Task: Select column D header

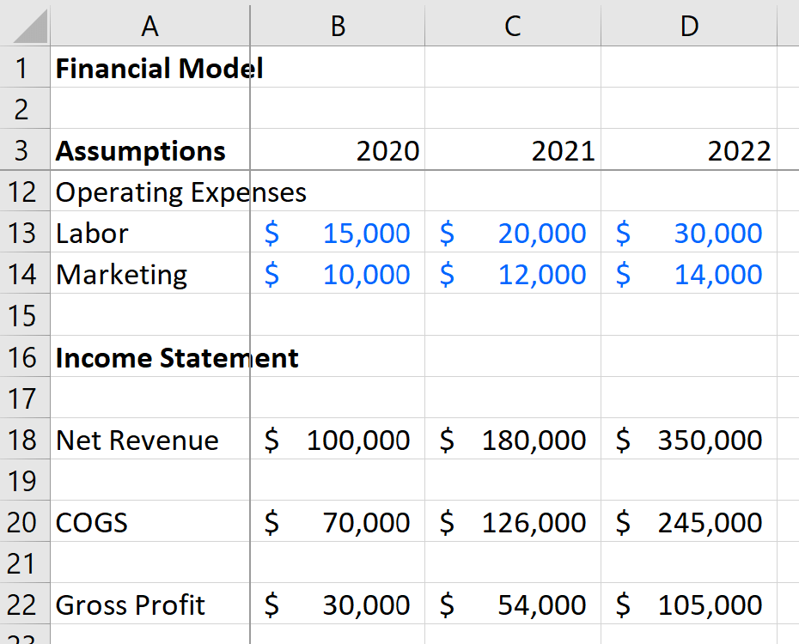Action: point(688,26)
